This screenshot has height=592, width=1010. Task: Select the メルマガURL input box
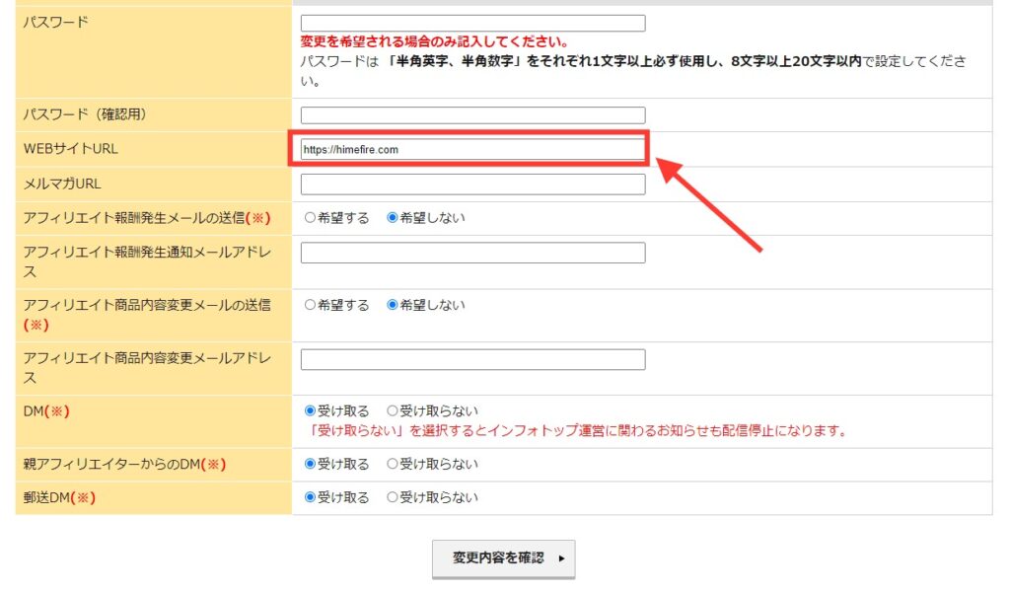pos(472,185)
